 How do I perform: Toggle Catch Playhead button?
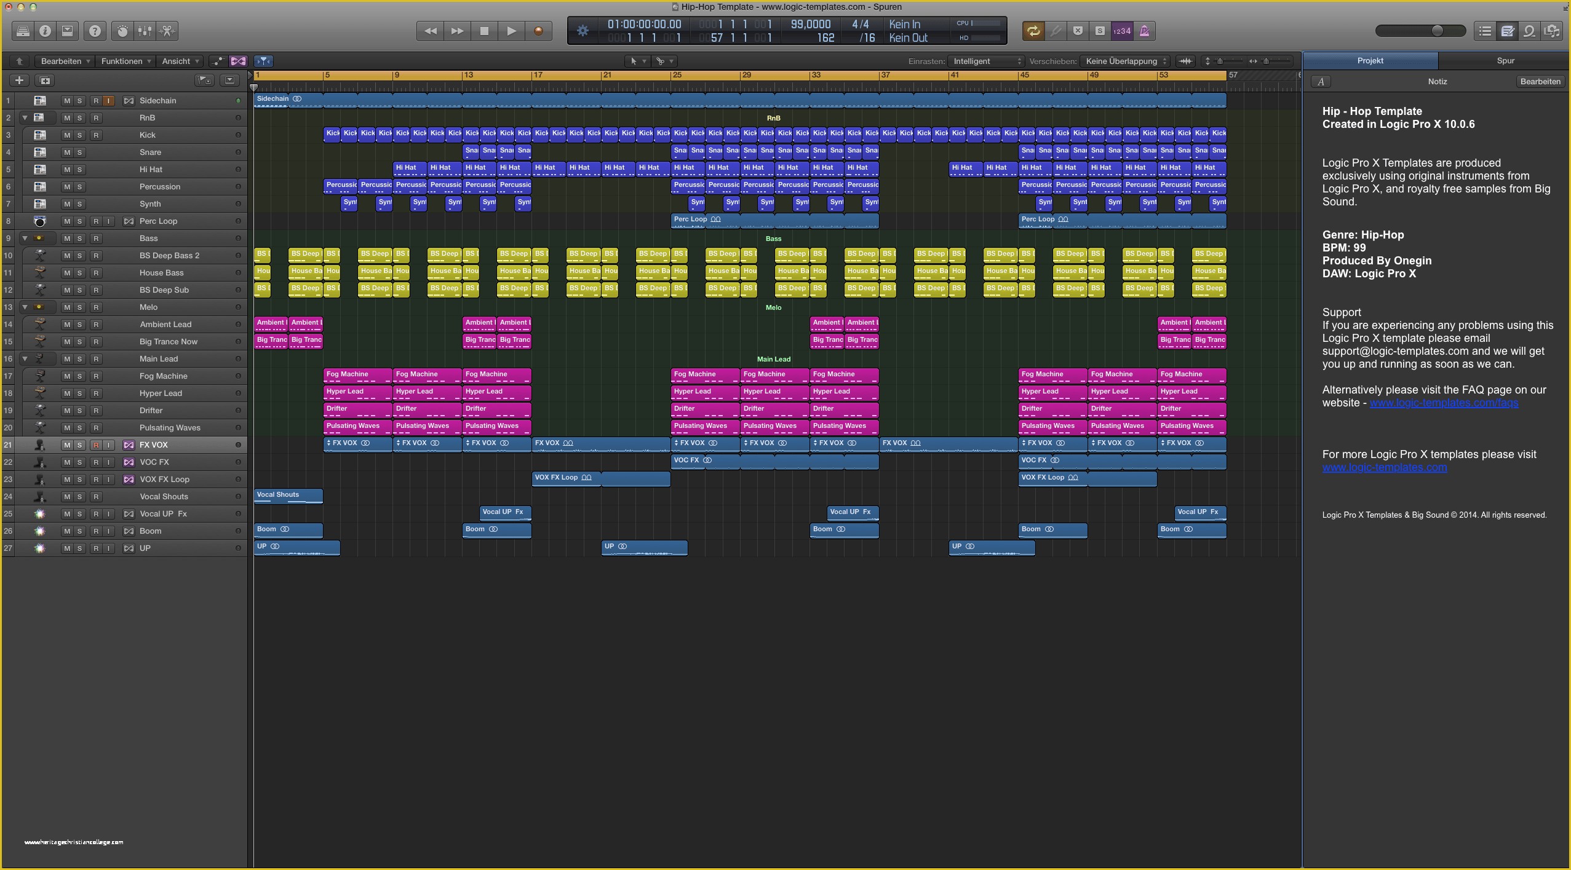pos(263,61)
